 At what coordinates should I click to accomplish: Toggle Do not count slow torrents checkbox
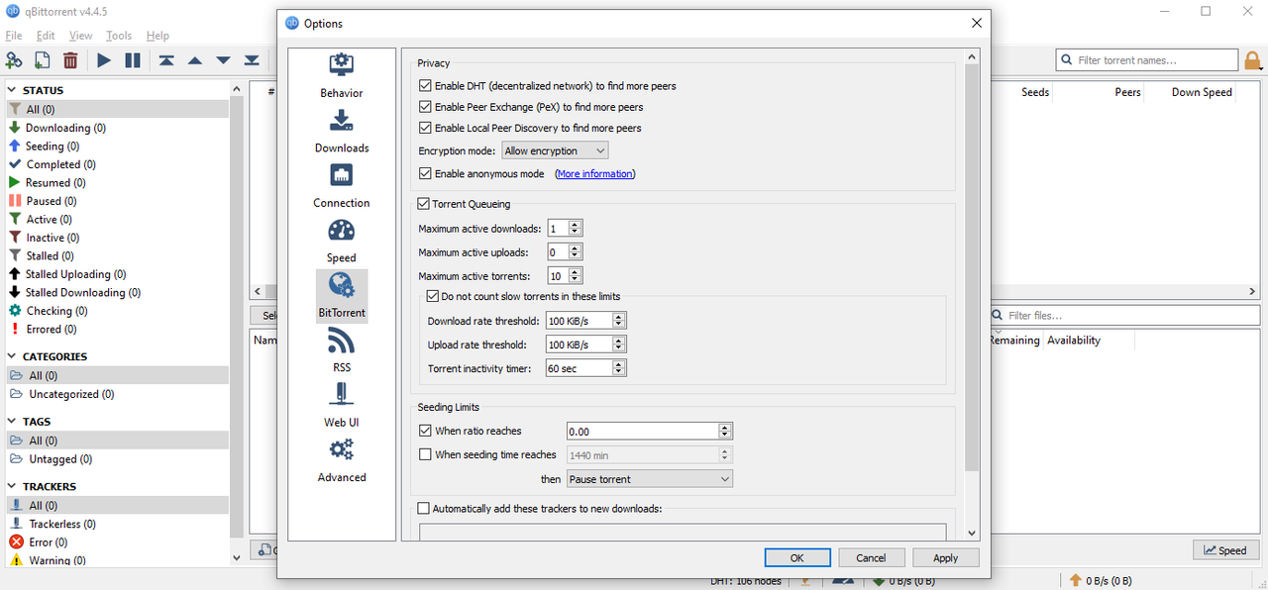click(x=433, y=296)
